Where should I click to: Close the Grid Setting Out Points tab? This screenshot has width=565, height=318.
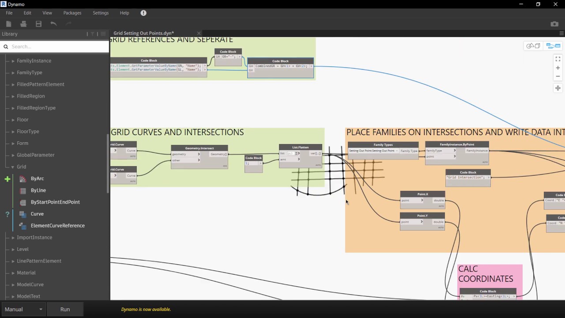coord(199,33)
